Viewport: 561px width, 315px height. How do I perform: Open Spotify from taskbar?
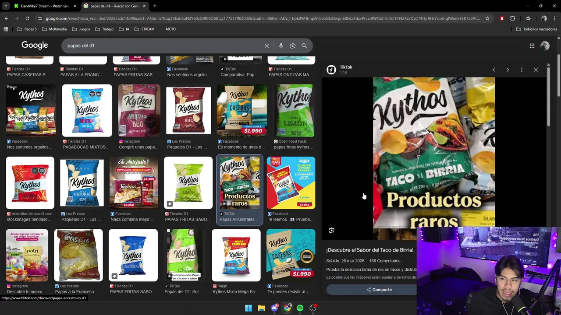point(300,308)
